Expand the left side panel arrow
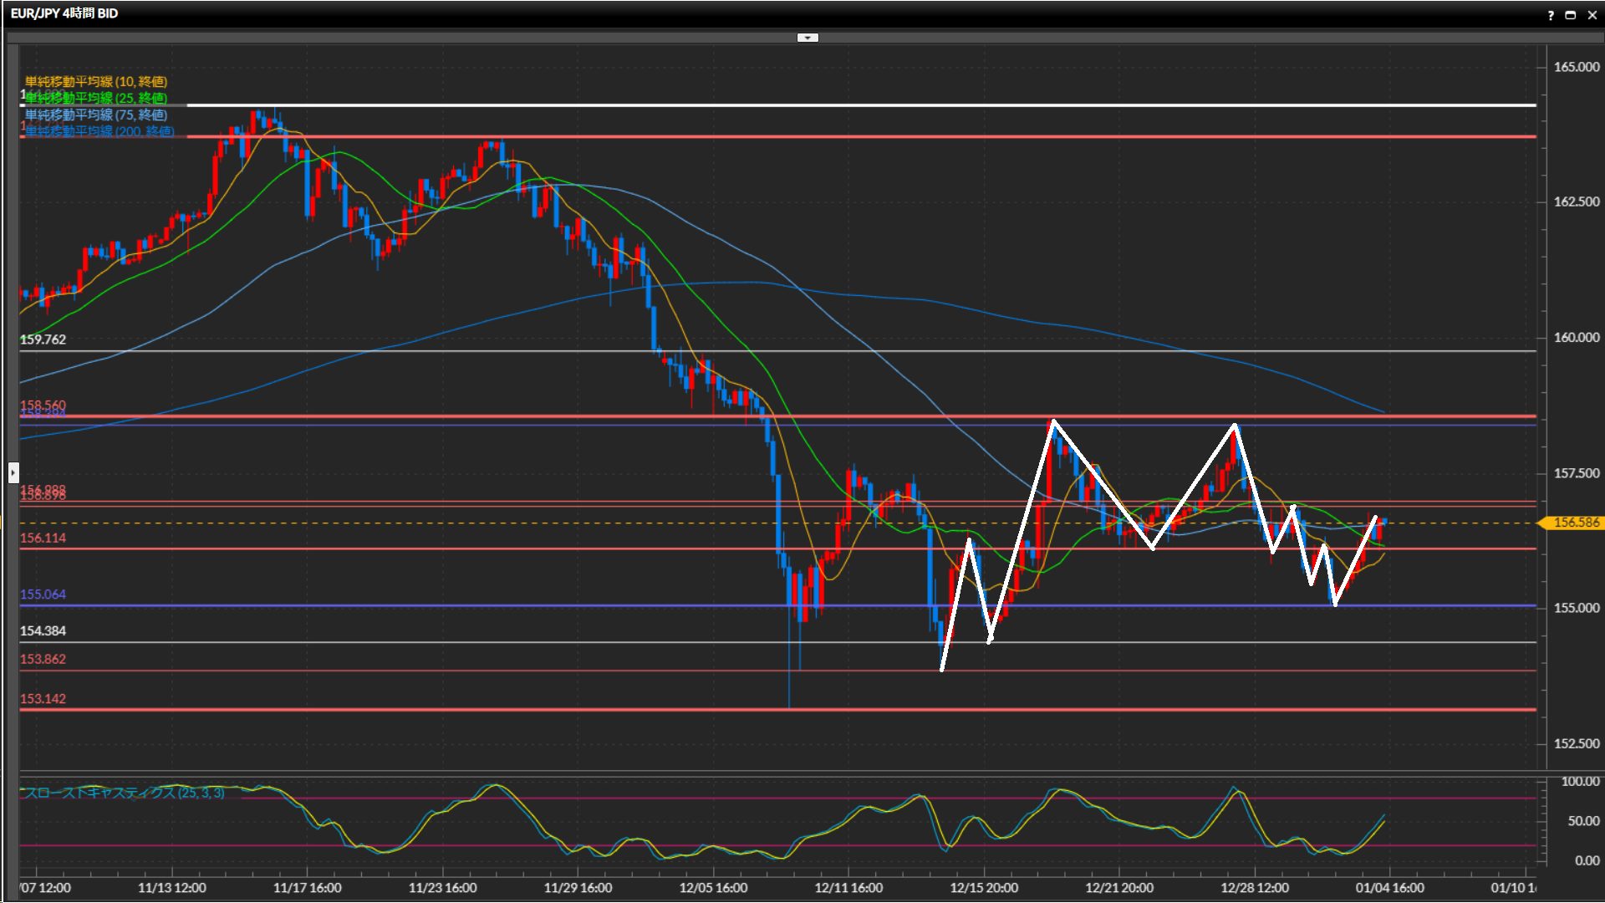Viewport: 1605px width, 903px height. click(x=13, y=472)
